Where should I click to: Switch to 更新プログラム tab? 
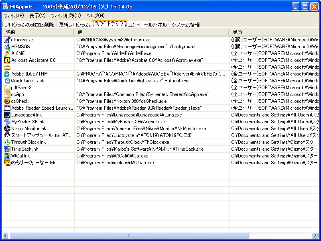point(74,25)
